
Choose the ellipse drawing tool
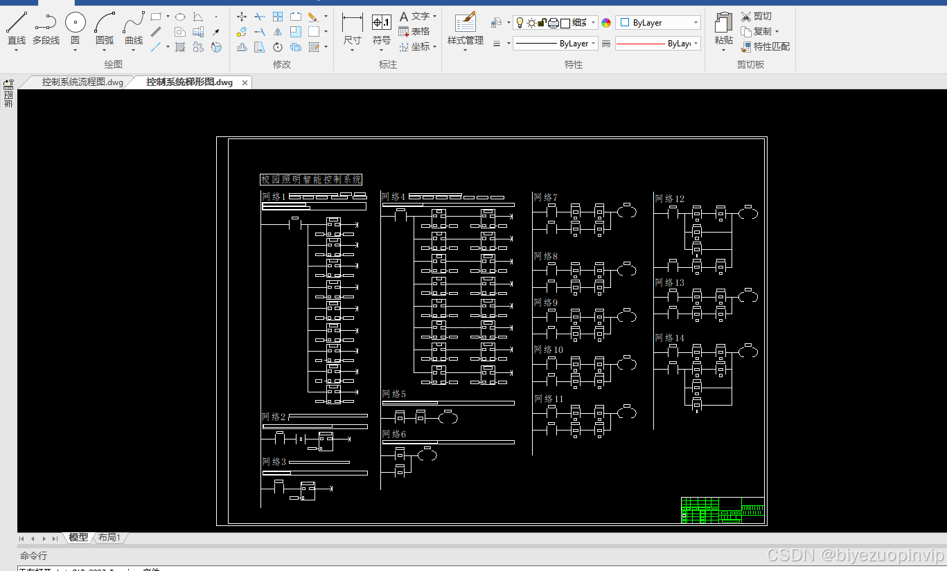[x=179, y=16]
